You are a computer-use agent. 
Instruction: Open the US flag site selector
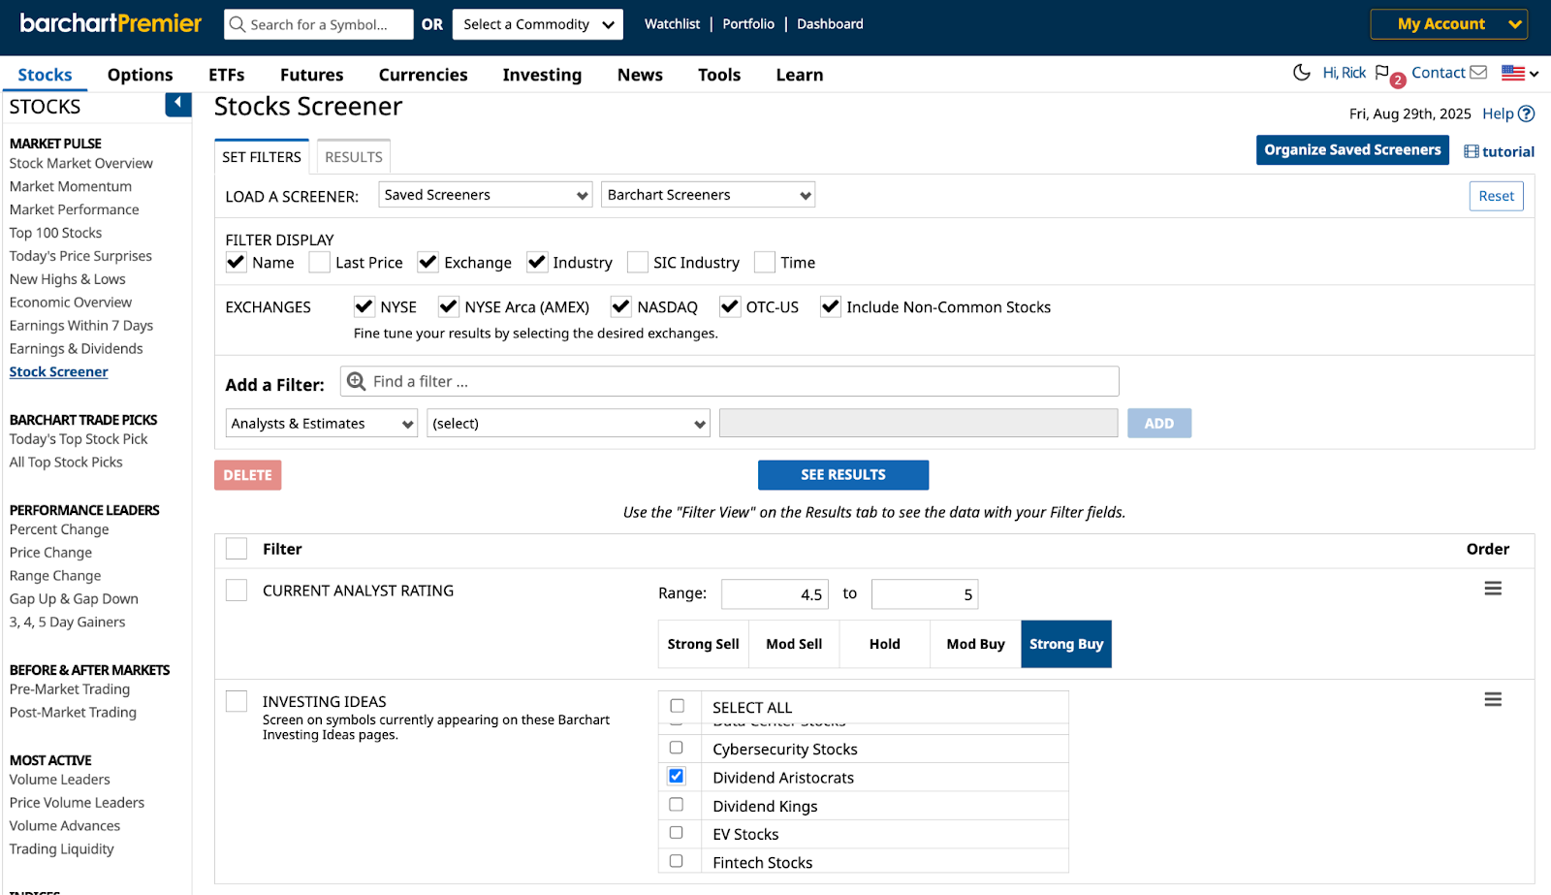(1520, 73)
